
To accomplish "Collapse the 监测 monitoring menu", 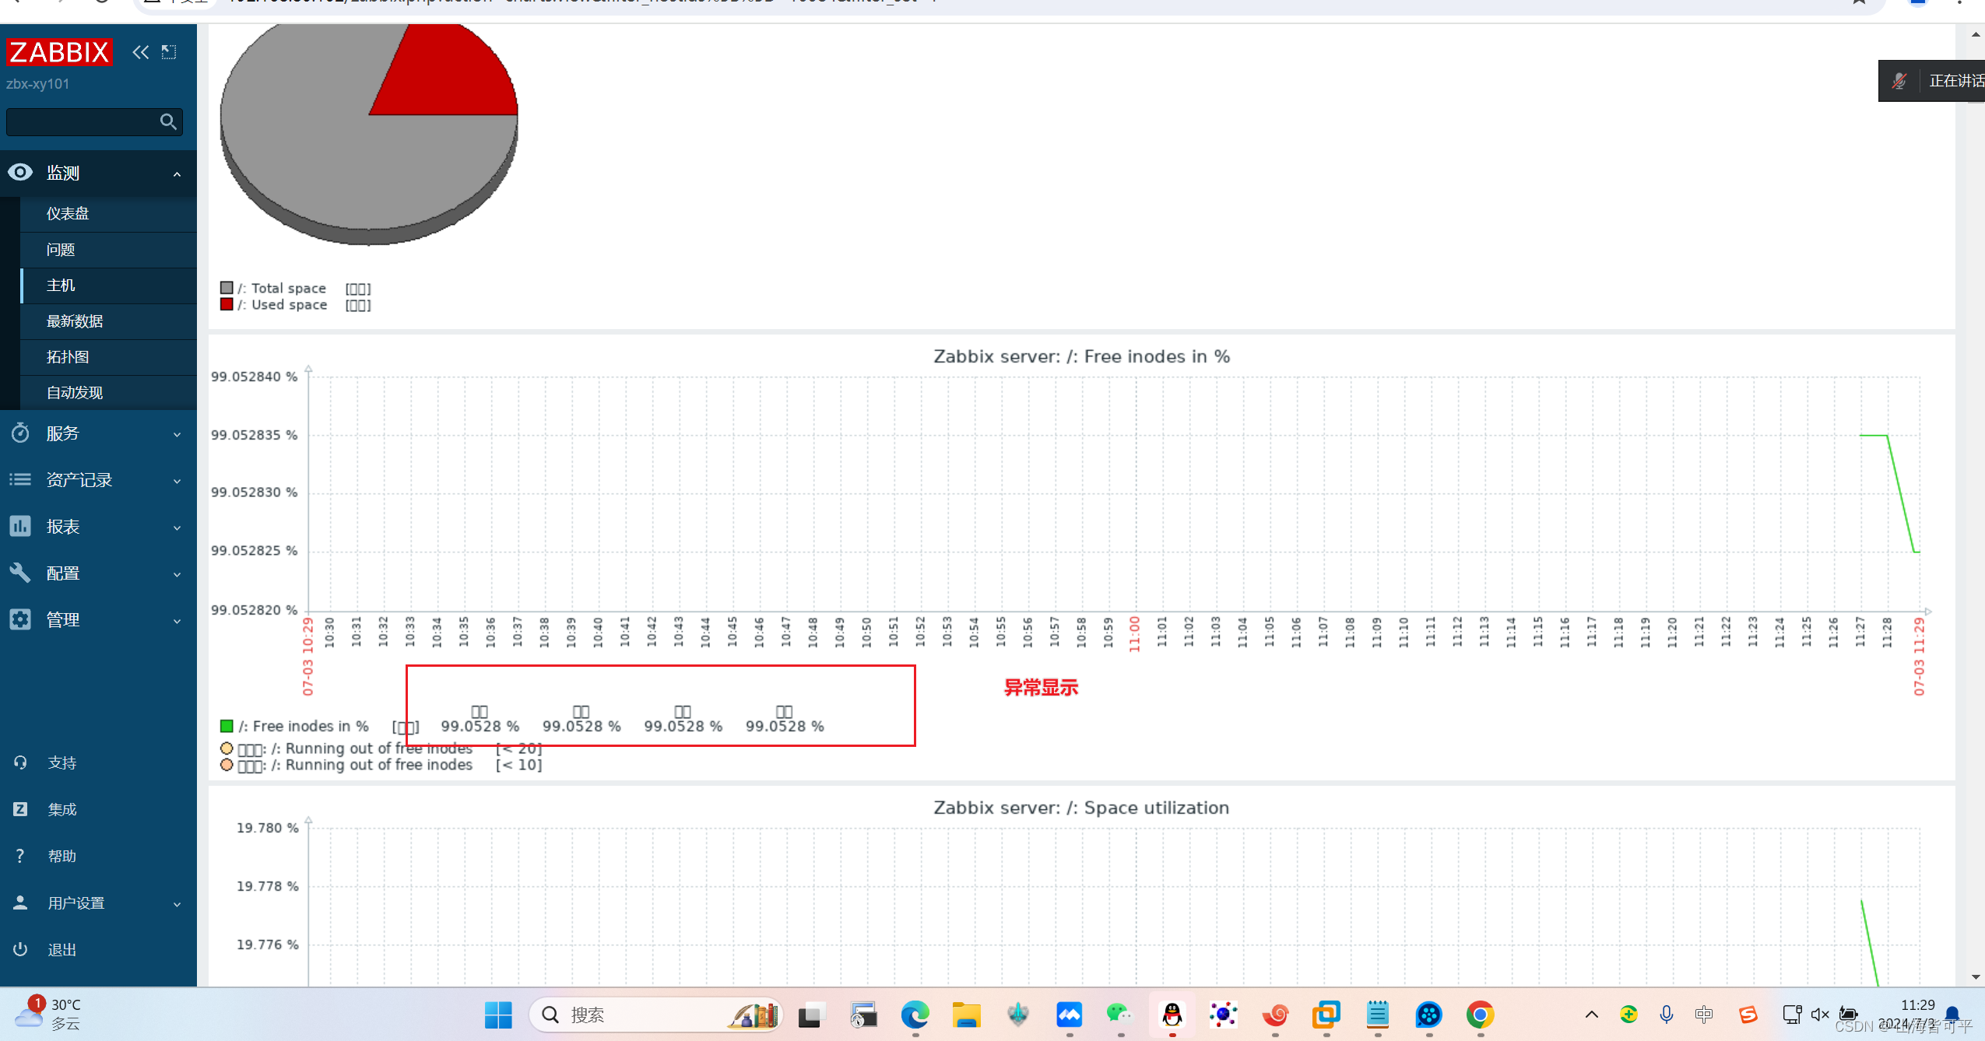I will click(177, 173).
